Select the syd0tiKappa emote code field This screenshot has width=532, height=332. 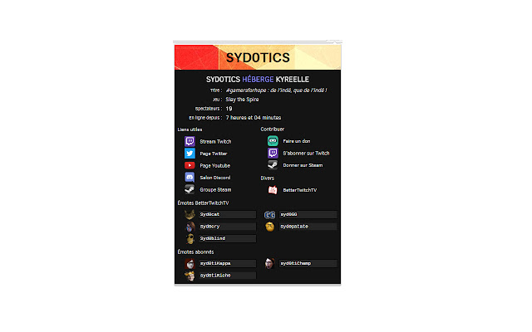(x=227, y=263)
